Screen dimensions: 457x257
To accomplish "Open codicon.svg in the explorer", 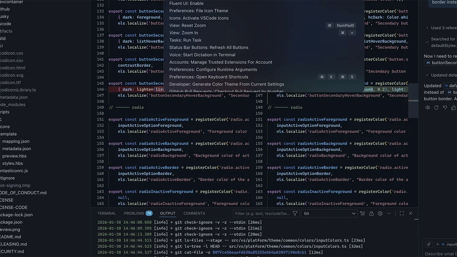I will [x=11, y=75].
